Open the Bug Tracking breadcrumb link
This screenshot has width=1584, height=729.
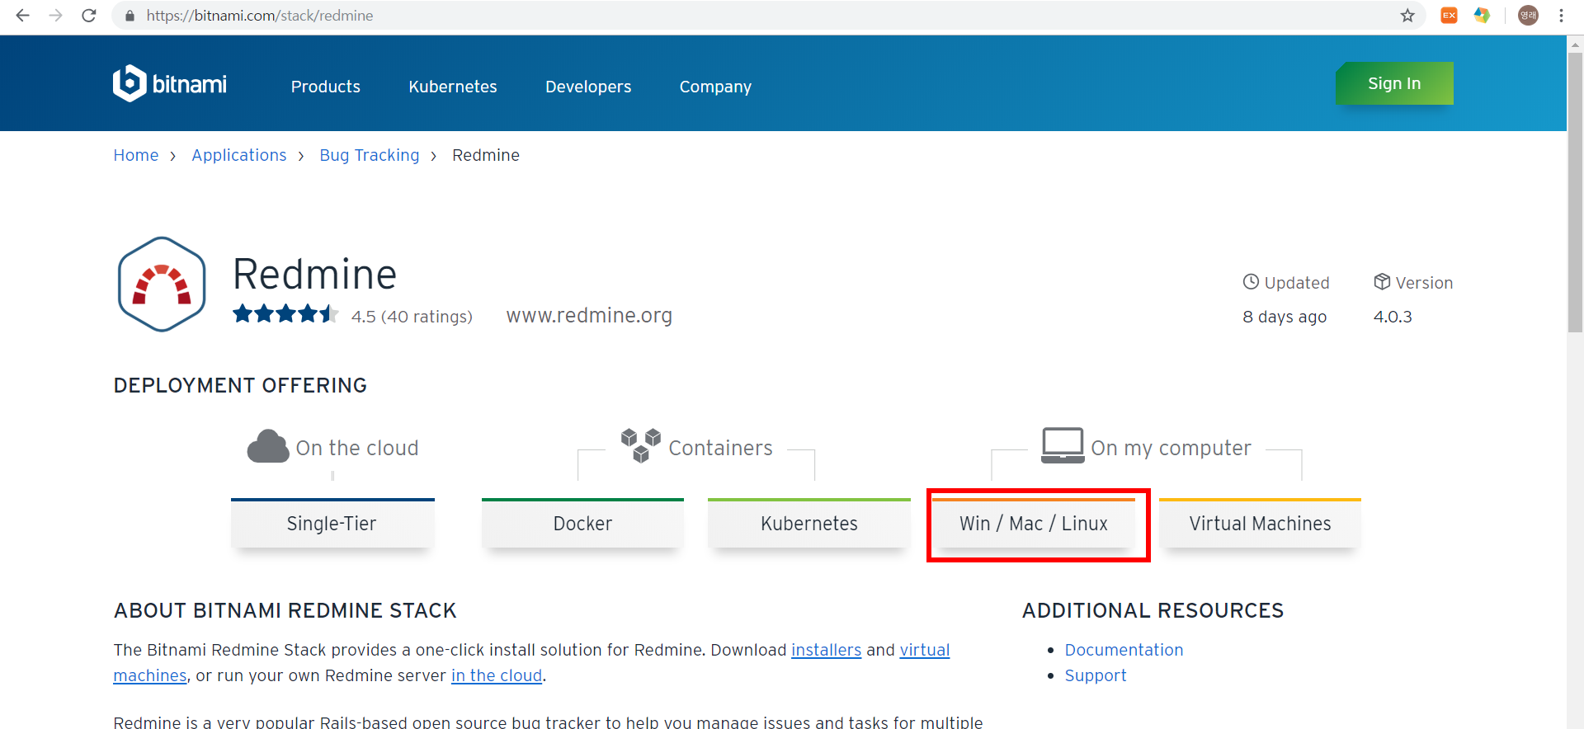(370, 155)
